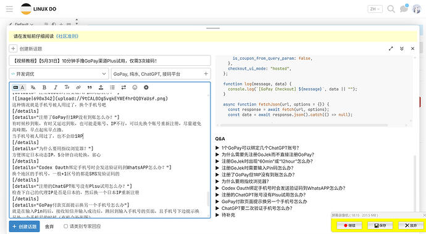
Task: Tick the 请类别专家回应 checkbox
Action: (x=65, y=226)
